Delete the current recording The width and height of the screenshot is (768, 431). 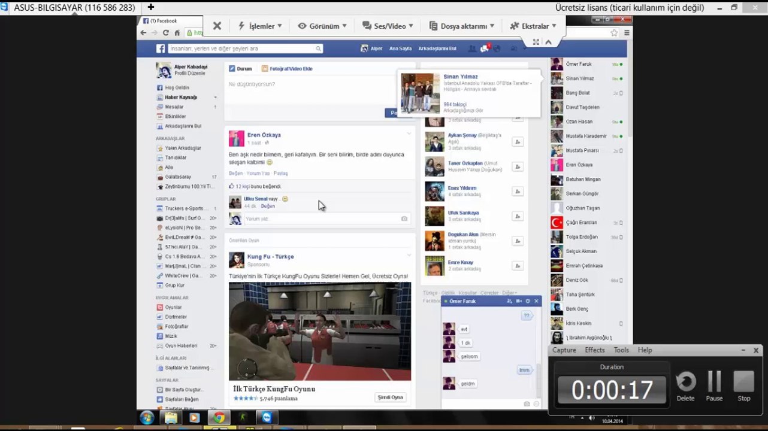(x=685, y=386)
